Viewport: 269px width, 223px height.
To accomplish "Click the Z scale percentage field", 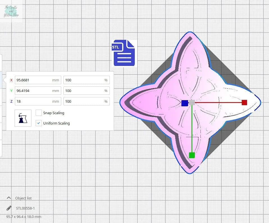I will coord(83,101).
